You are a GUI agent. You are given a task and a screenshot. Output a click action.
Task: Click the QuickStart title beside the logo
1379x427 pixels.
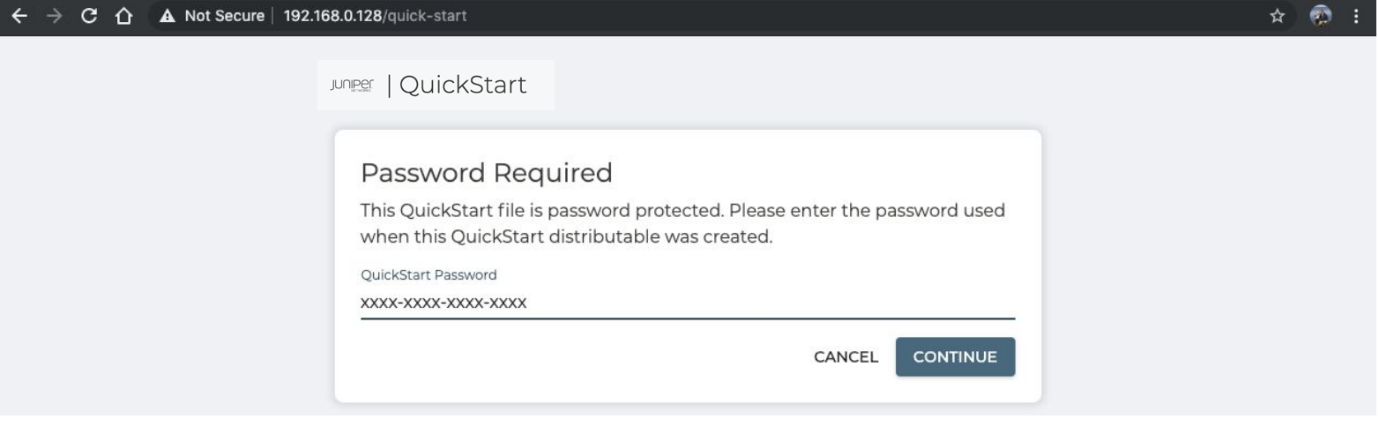click(x=463, y=86)
